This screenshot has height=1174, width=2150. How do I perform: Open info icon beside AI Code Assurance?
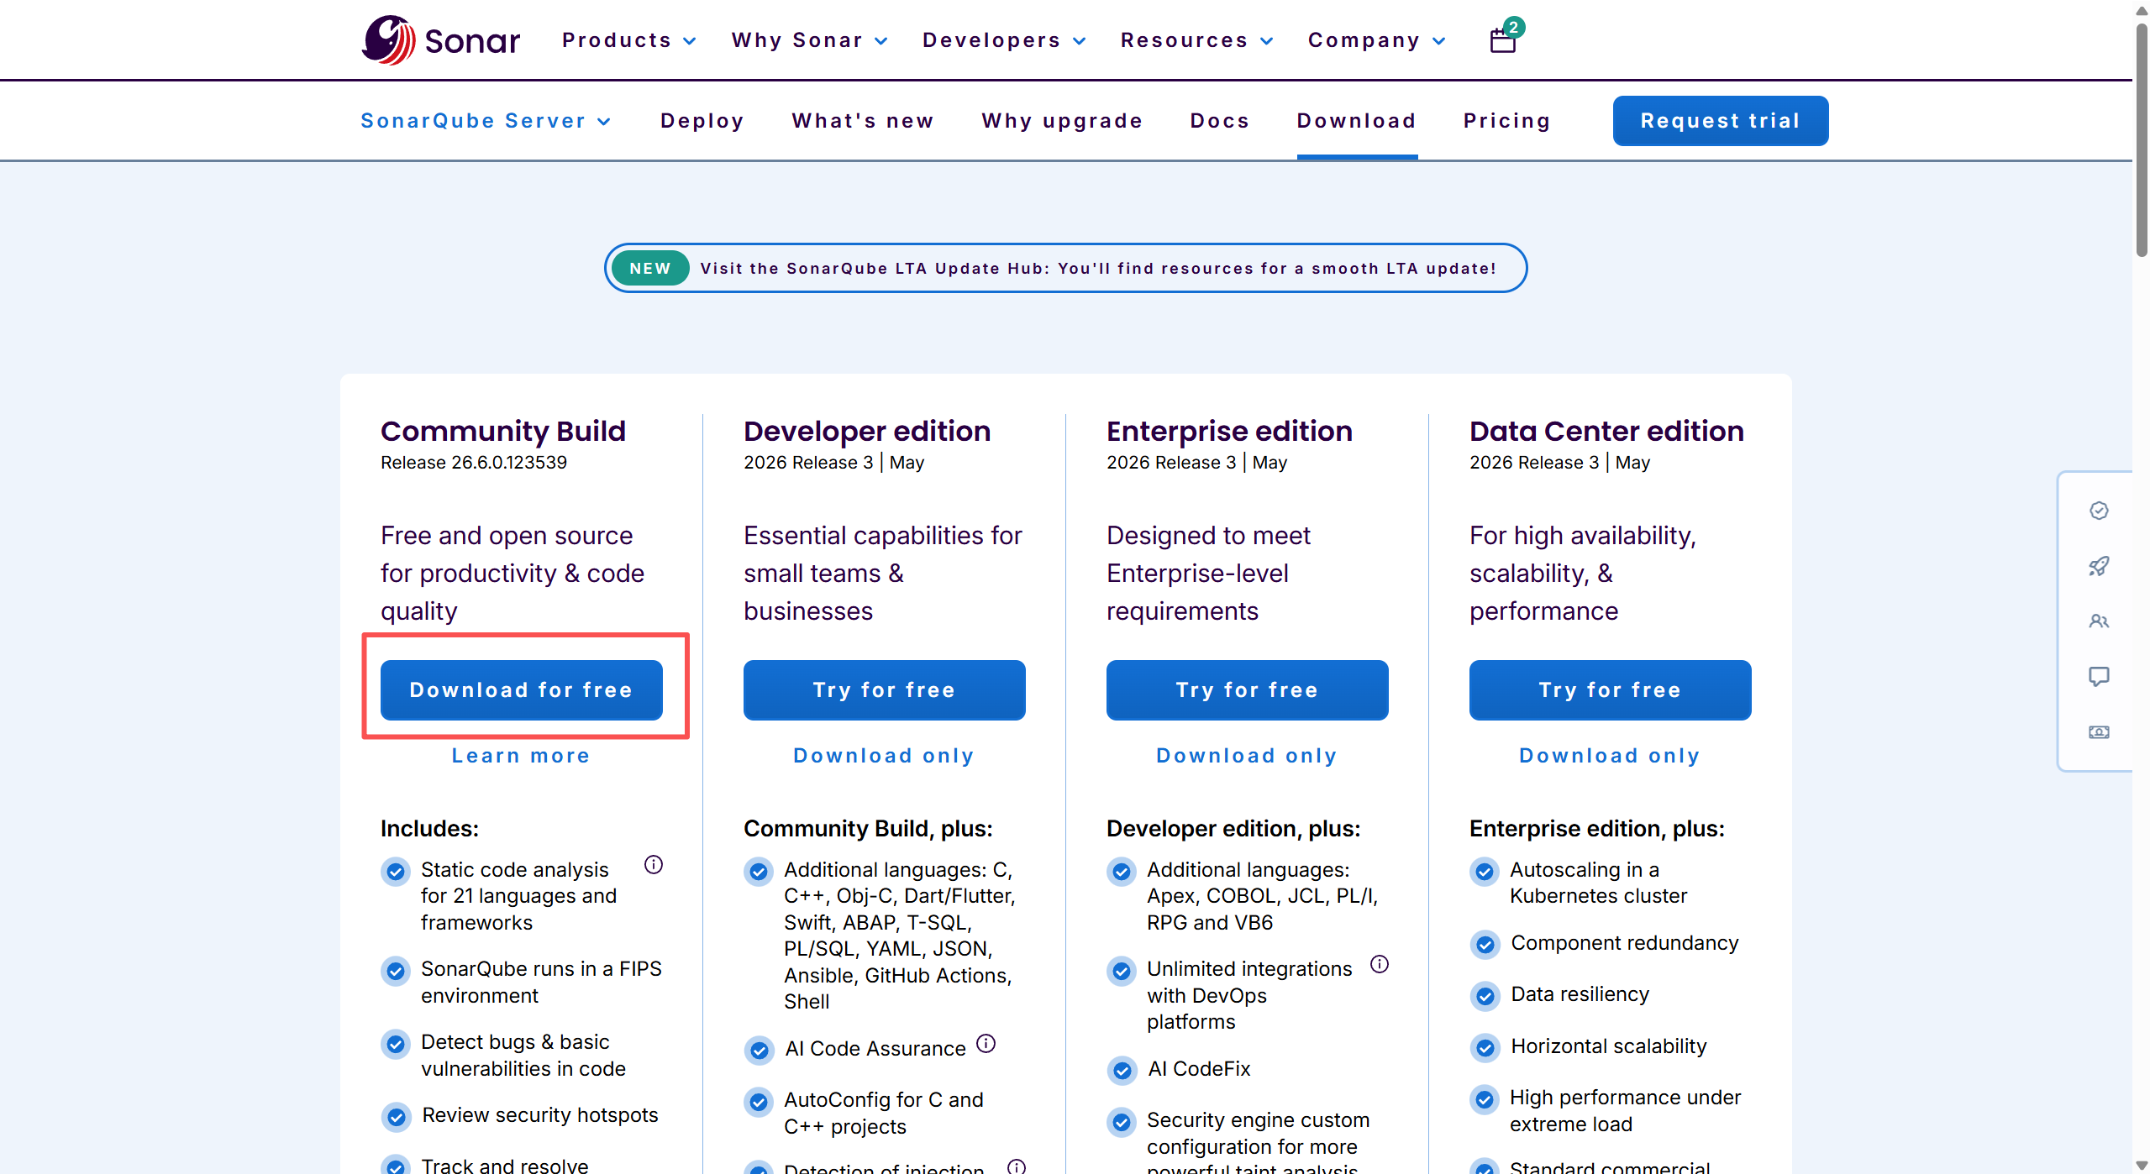point(986,1043)
